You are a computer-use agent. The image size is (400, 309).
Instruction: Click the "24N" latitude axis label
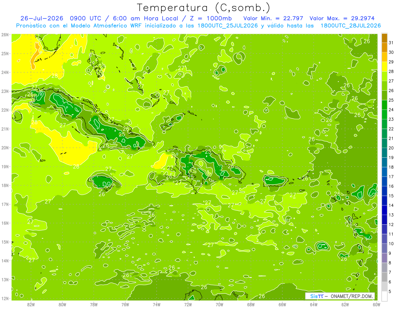[x=5, y=72]
